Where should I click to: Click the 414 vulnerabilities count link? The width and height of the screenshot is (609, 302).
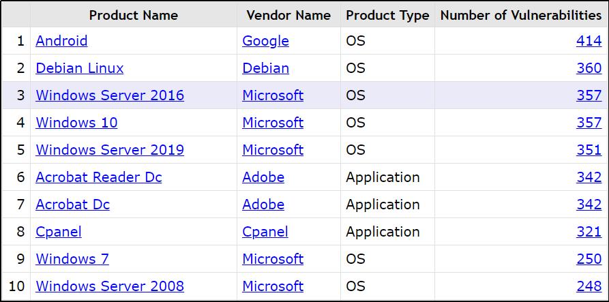coord(589,41)
